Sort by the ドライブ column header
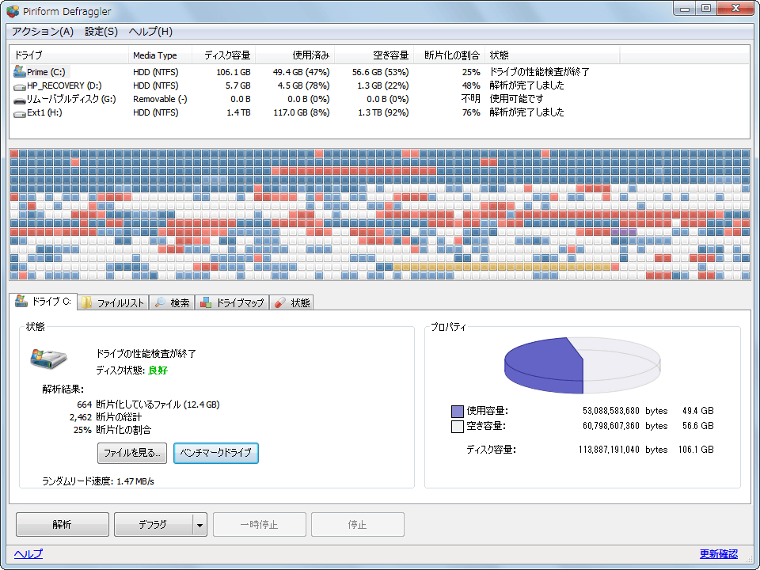 point(70,55)
